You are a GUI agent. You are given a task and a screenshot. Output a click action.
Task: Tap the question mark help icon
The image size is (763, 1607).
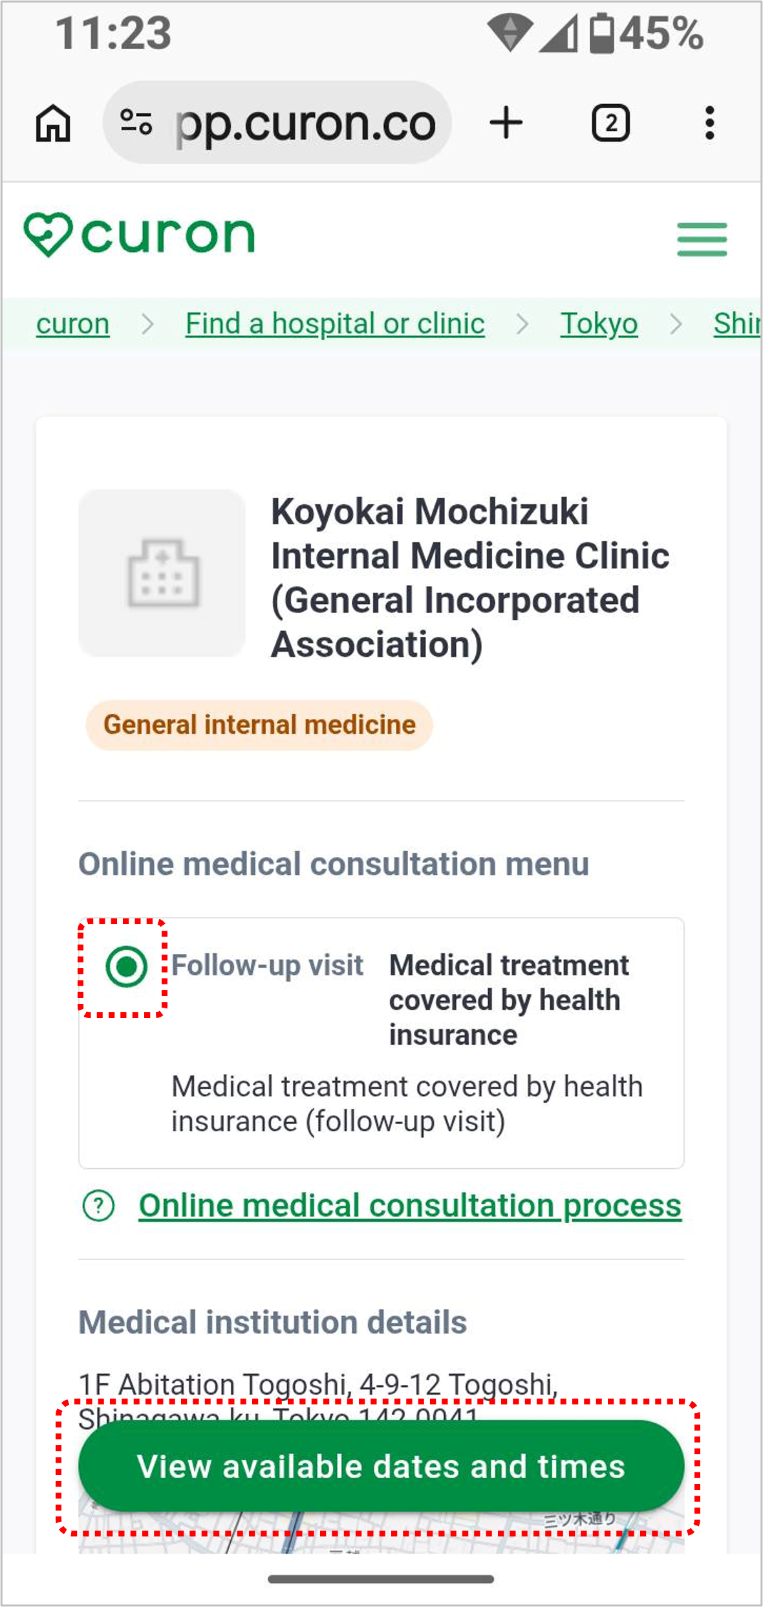click(x=98, y=1206)
